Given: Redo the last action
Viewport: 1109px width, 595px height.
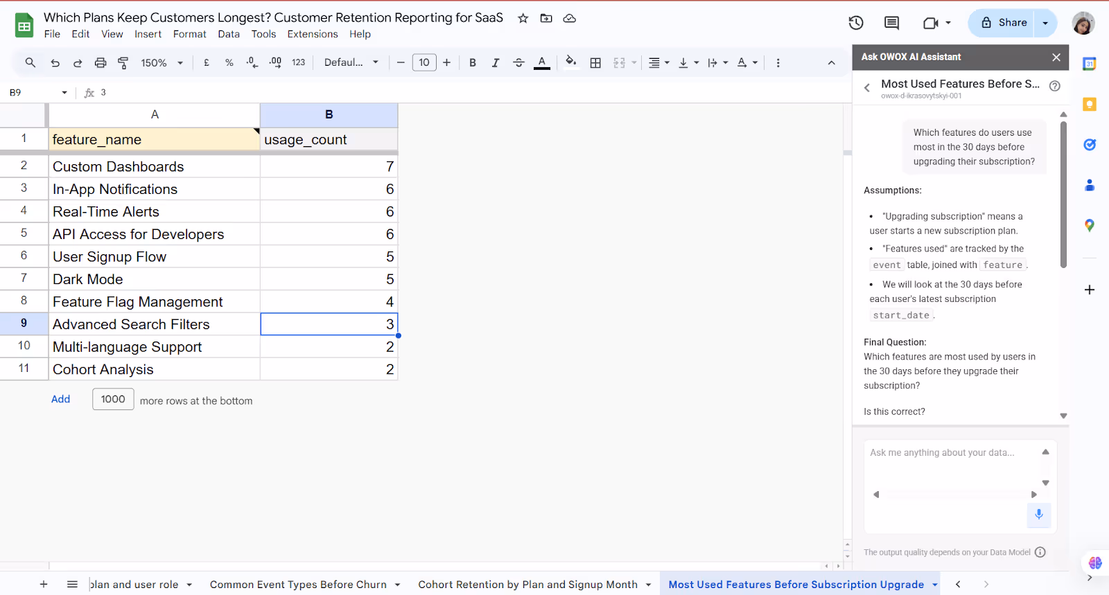Looking at the screenshot, I should 78,62.
